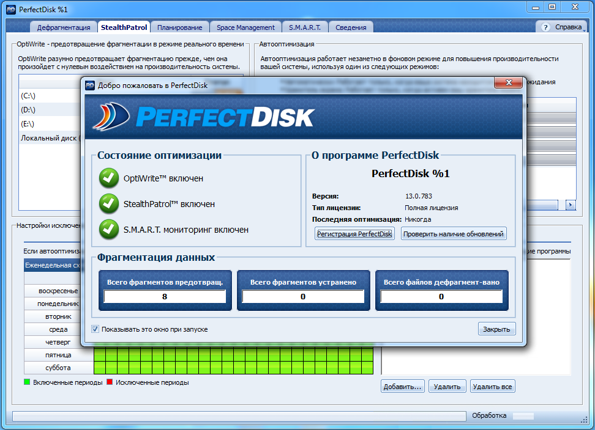The width and height of the screenshot is (595, 430).
Task: Click the 'Включенные периоды' legend label
Action: pyautogui.click(x=67, y=382)
